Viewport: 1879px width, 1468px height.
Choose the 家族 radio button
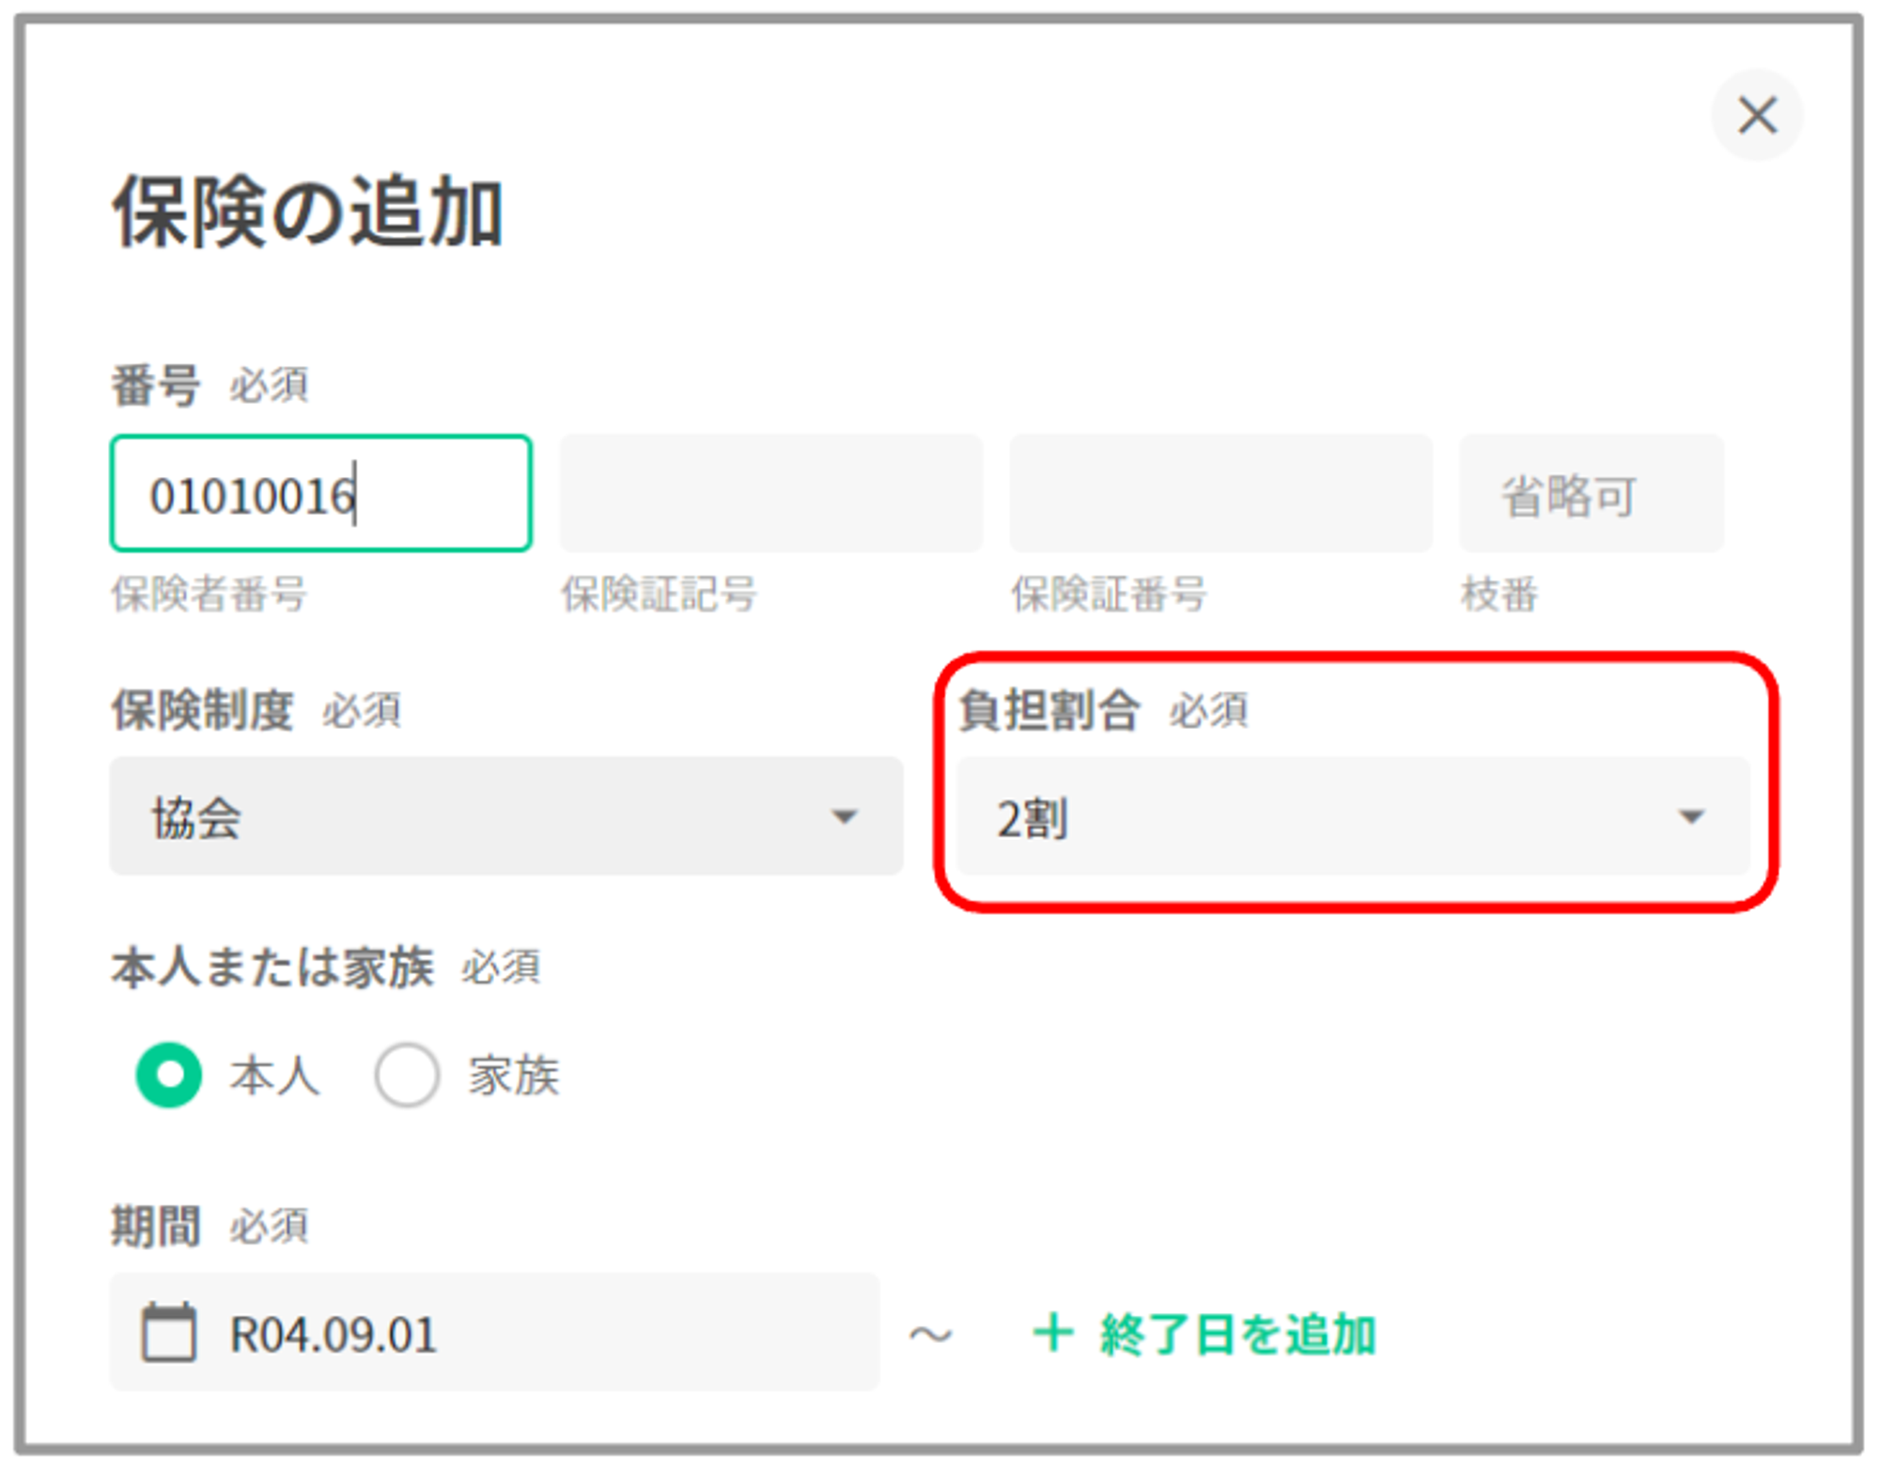point(406,1074)
